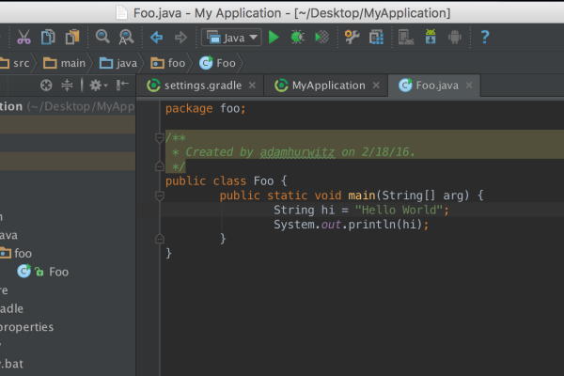The height and width of the screenshot is (376, 564).
Task: Start debugging with the bug icon
Action: click(297, 38)
